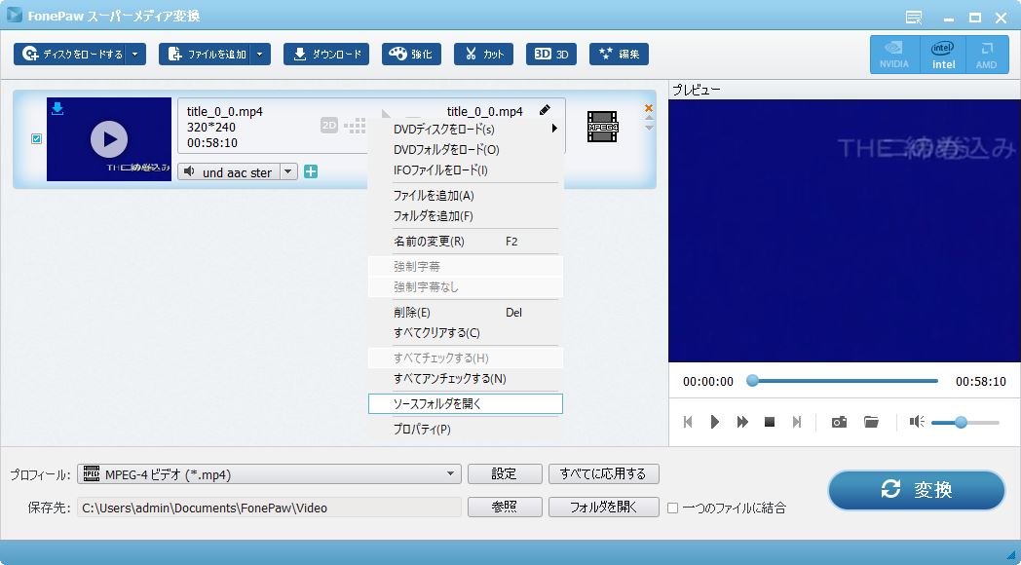Choose プロパティ(P) in the context menu
This screenshot has height=565, width=1021.
pyautogui.click(x=421, y=430)
